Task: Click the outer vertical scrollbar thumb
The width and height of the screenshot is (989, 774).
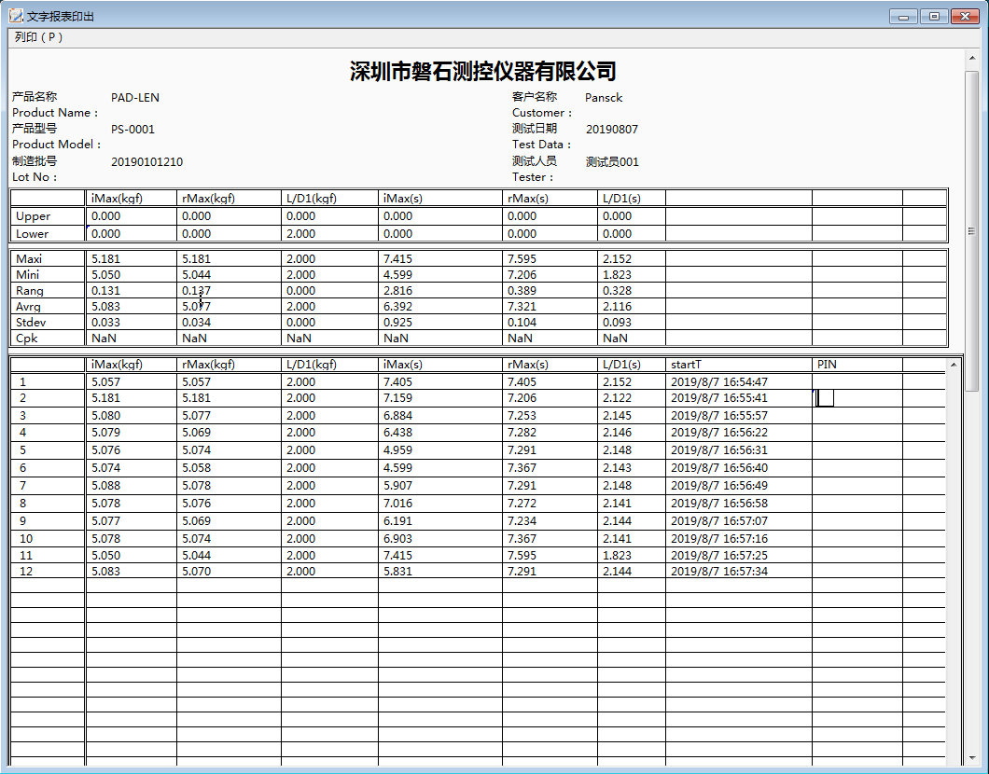Action: [x=971, y=229]
